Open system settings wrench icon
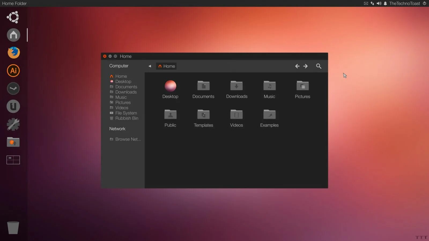 point(13,124)
